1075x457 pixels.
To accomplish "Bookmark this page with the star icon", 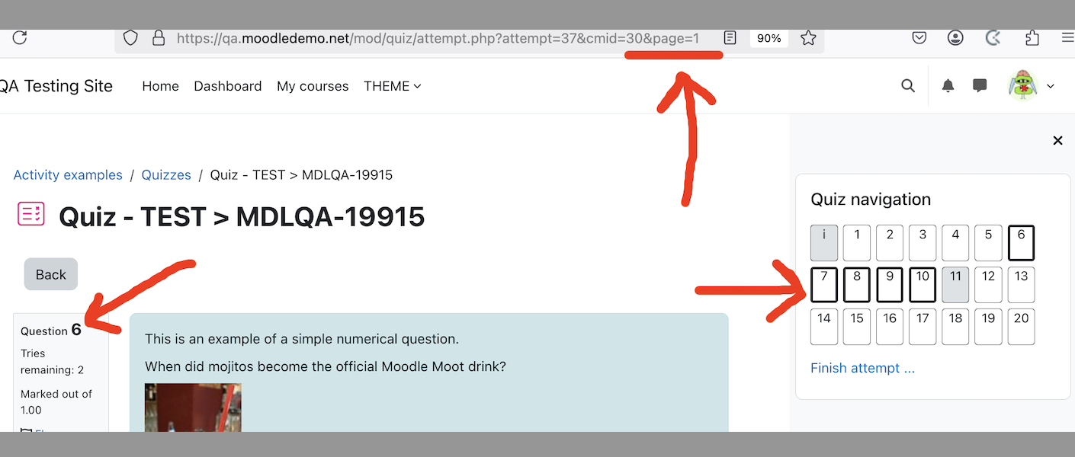I will pyautogui.click(x=808, y=37).
